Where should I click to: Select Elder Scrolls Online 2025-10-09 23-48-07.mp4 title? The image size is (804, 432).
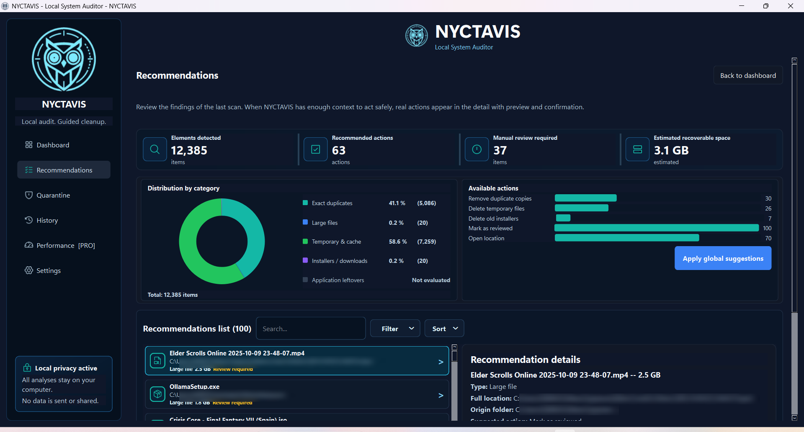click(x=237, y=353)
